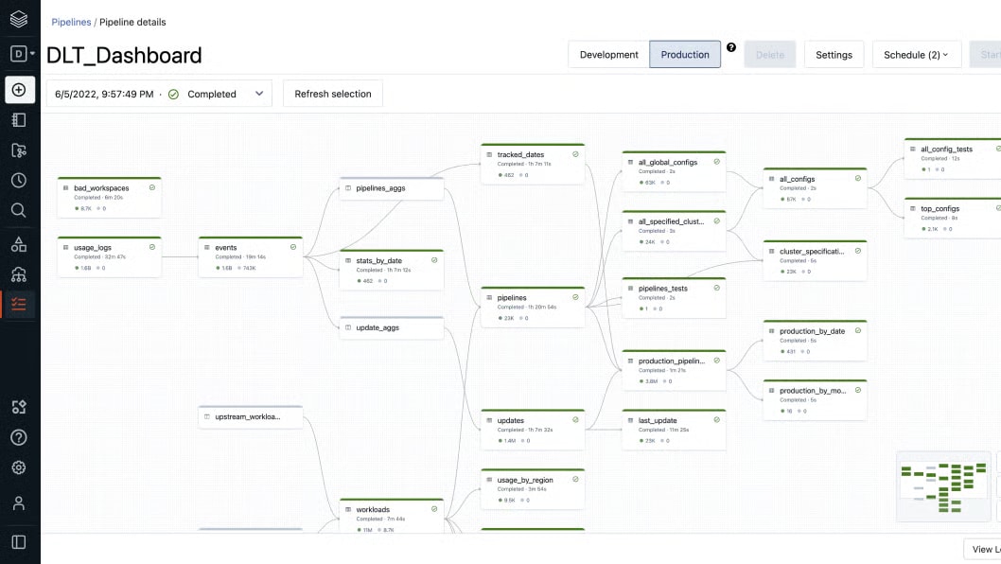Open the Settings gear icon in sidebar

pyautogui.click(x=19, y=467)
